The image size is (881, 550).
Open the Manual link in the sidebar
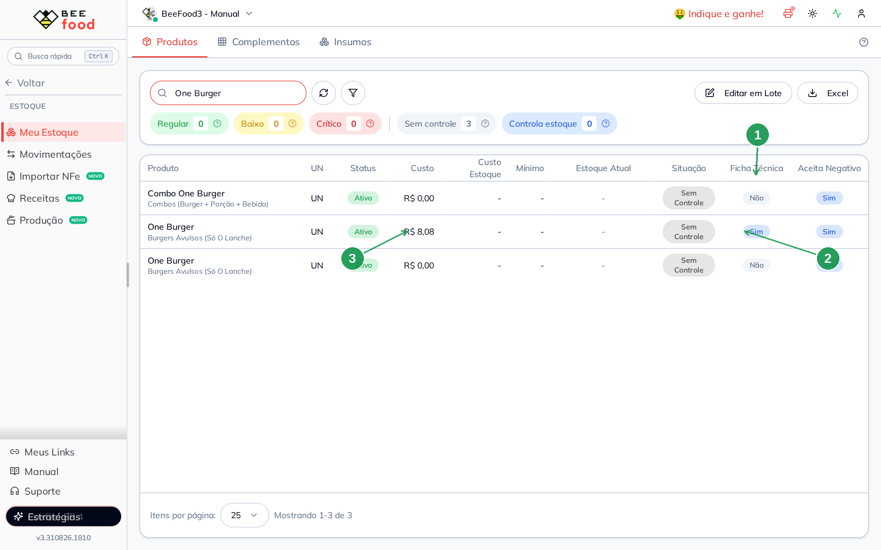[x=34, y=471]
